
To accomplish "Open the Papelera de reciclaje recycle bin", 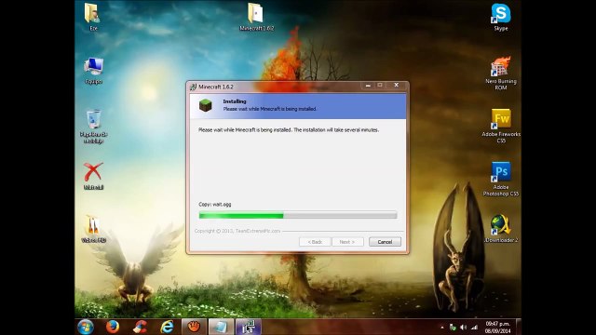I will [x=93, y=127].
